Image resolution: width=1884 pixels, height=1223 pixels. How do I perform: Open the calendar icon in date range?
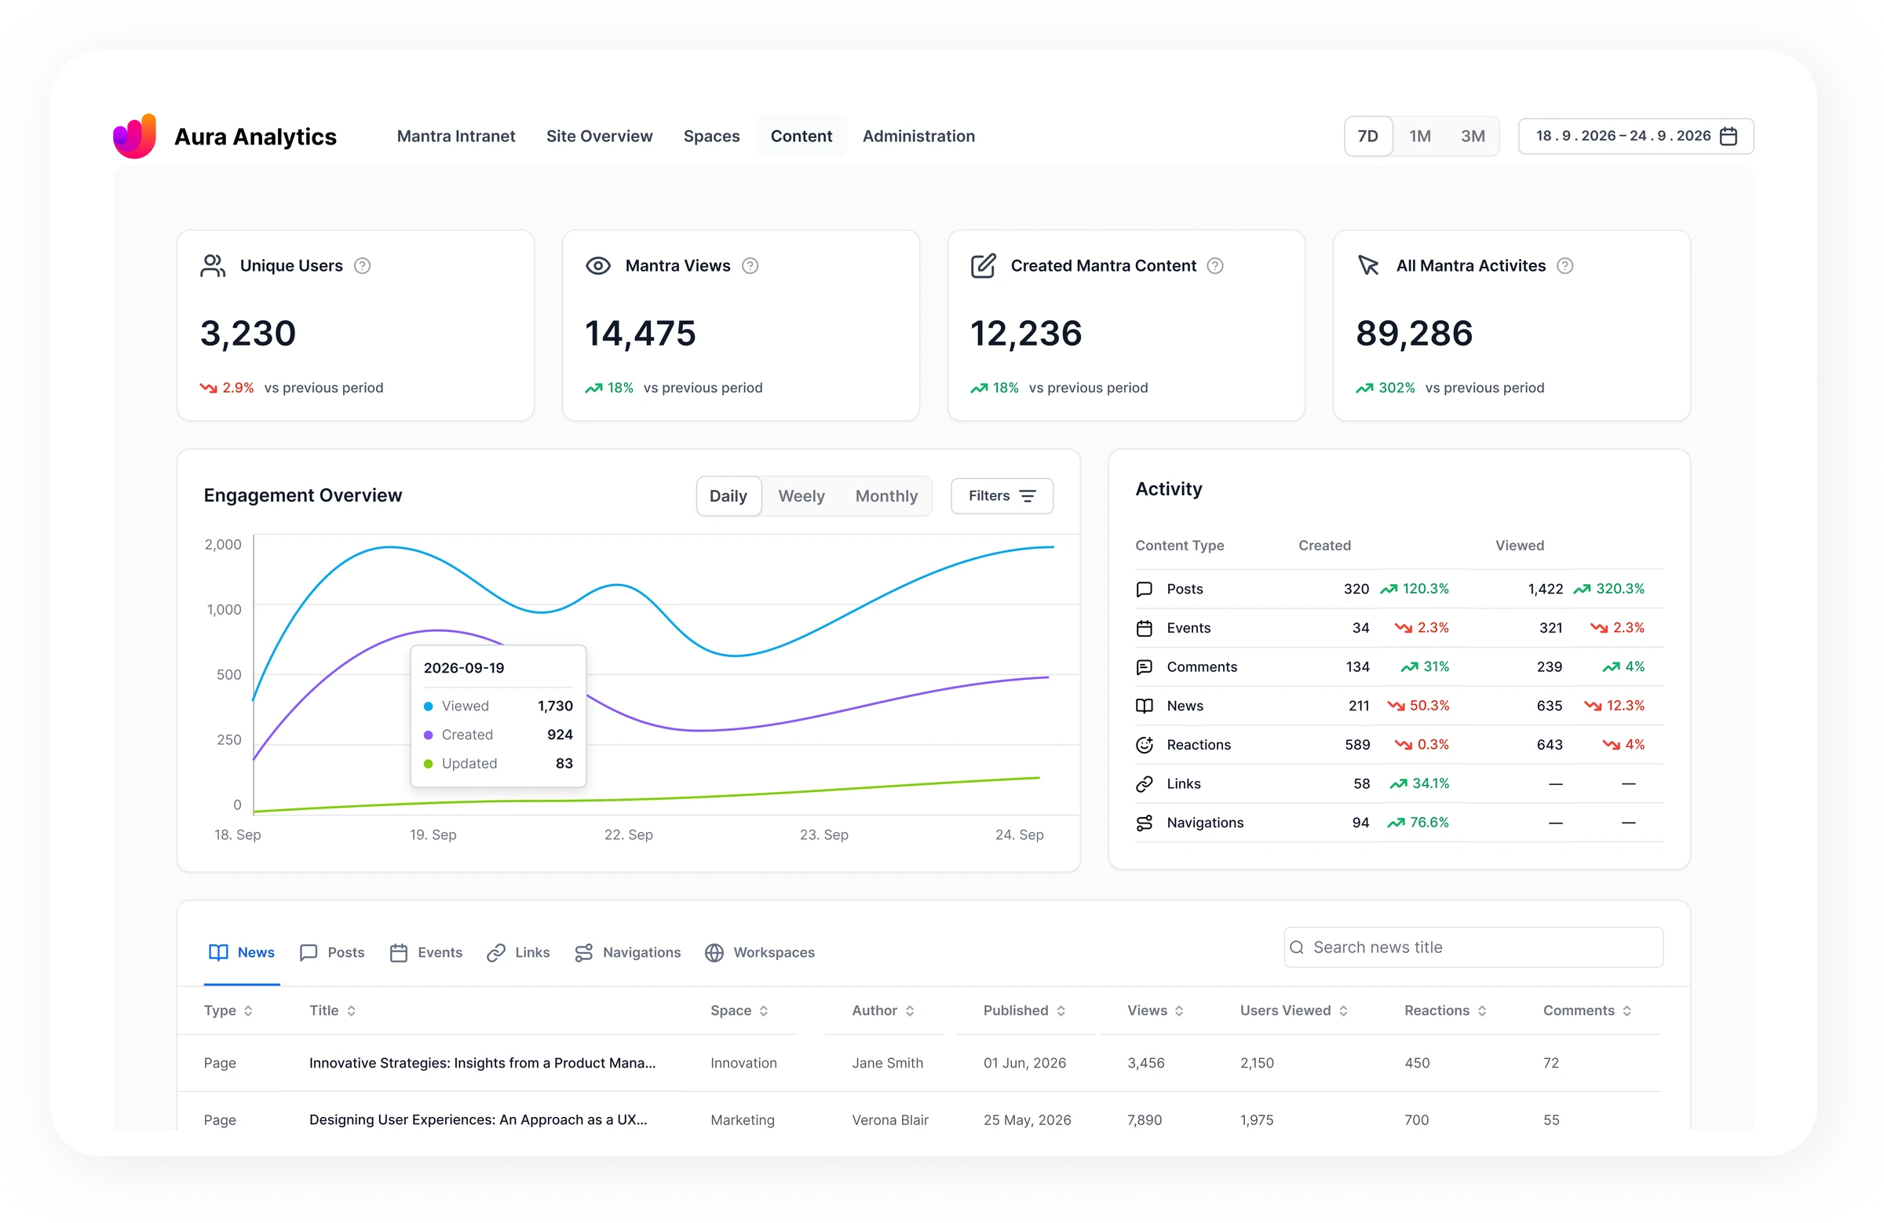pos(1729,136)
